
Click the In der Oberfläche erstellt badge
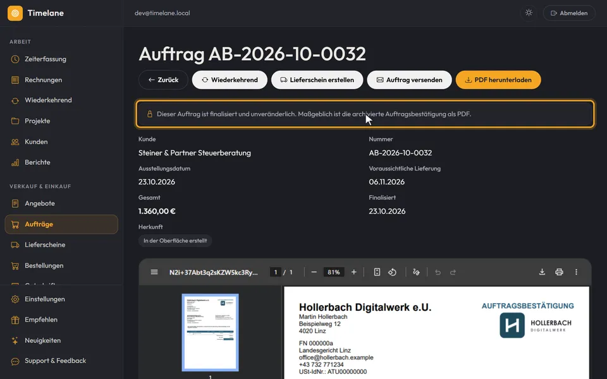tap(175, 241)
